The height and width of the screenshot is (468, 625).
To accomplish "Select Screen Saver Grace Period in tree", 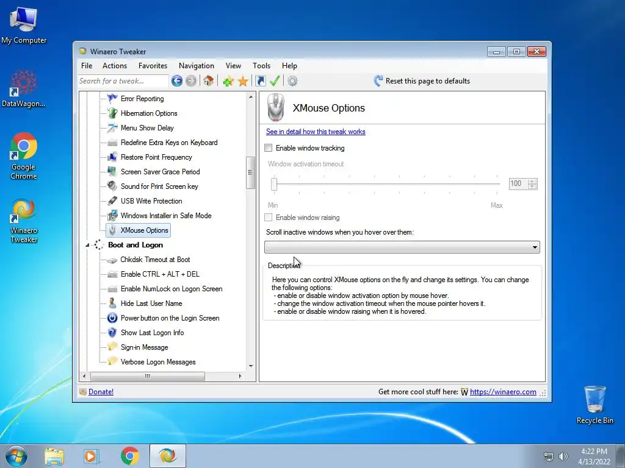I will pos(161,171).
